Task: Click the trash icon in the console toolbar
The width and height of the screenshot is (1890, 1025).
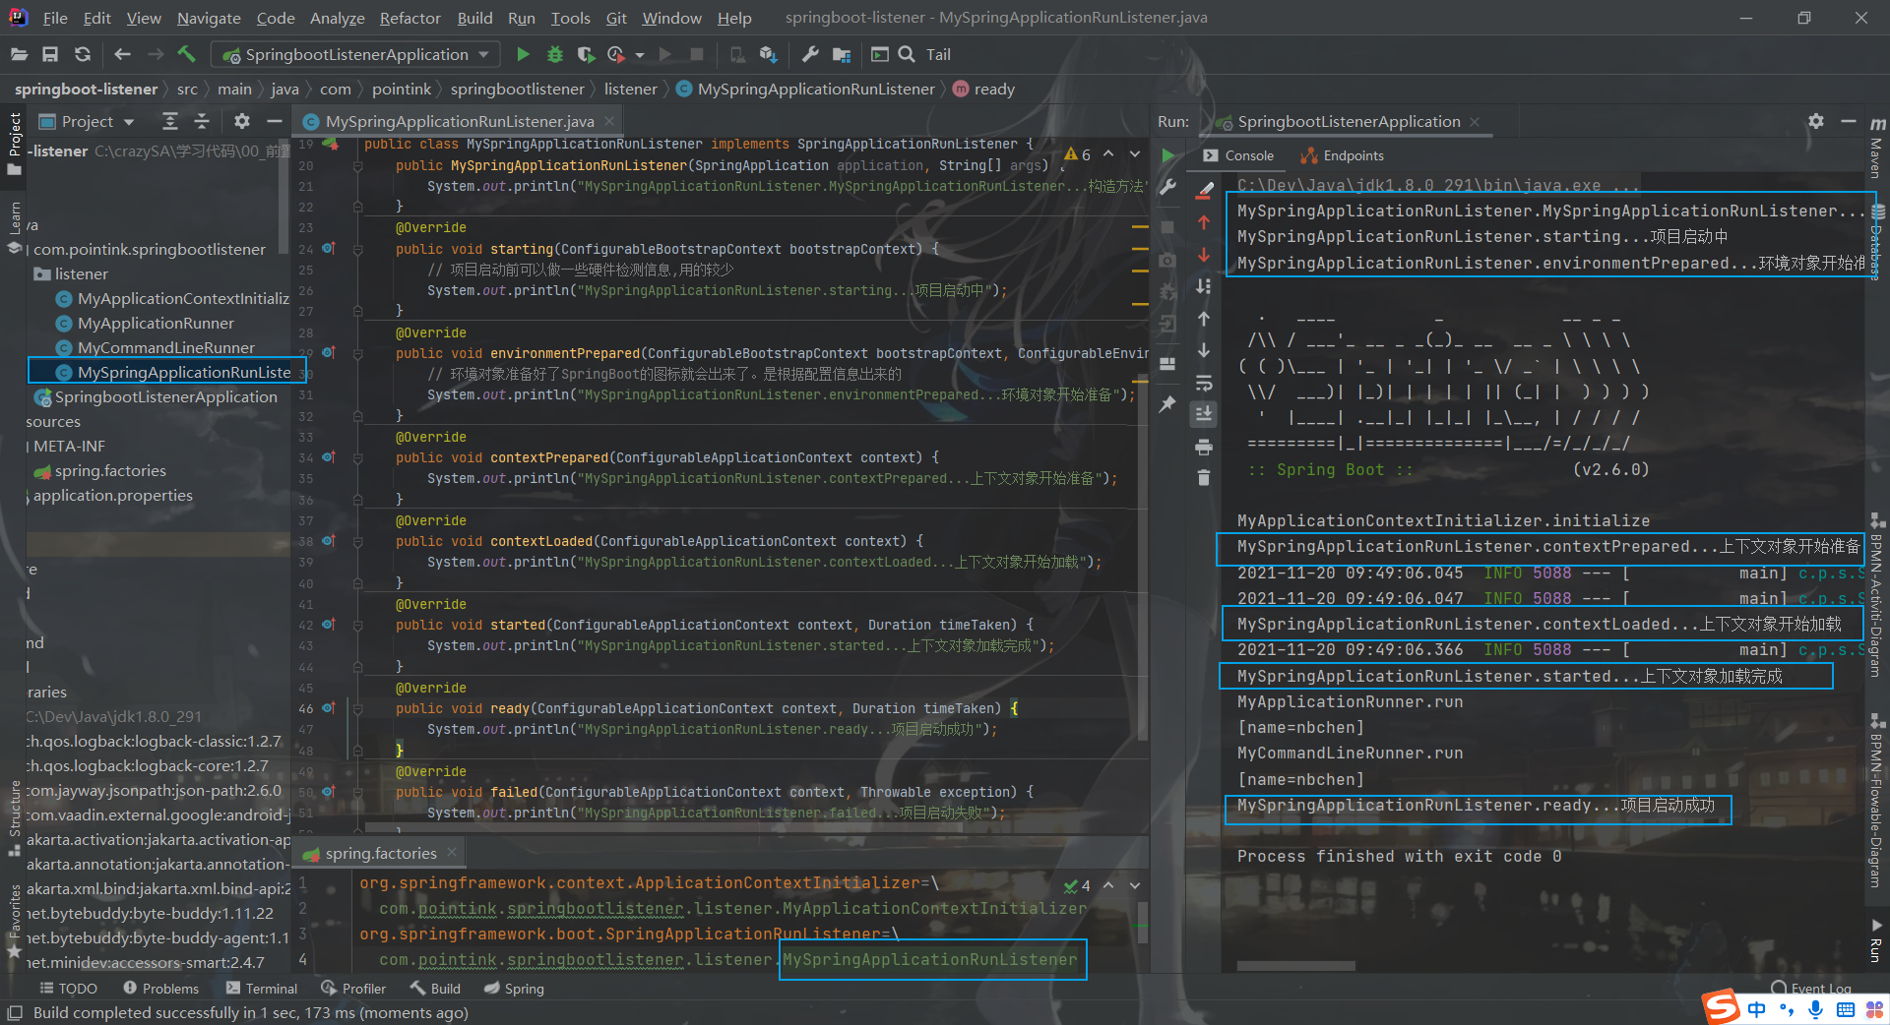Action: (x=1204, y=478)
